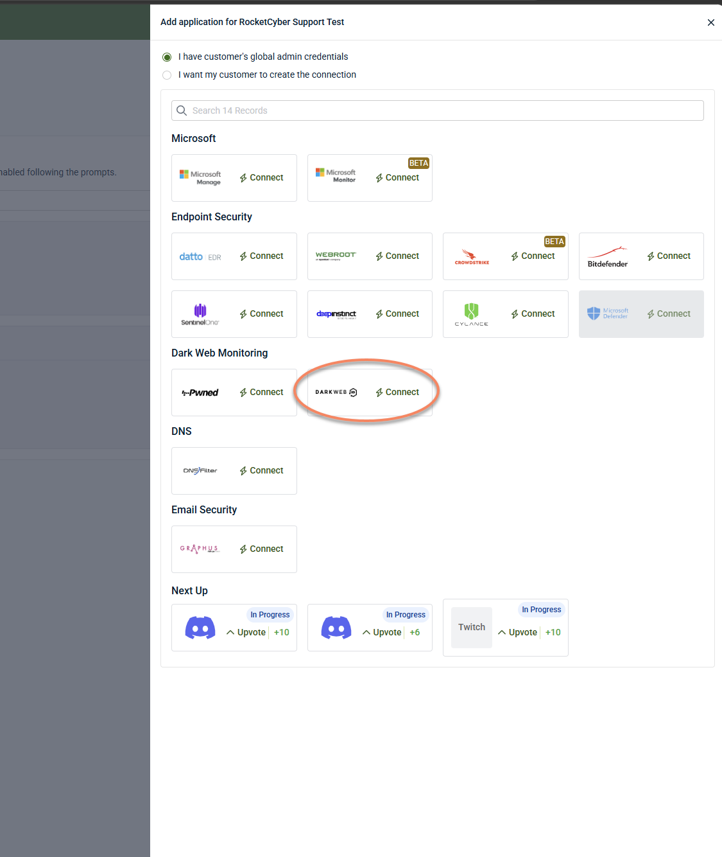The width and height of the screenshot is (722, 857).
Task: Click the Cylance shield logo
Action: 472,314
